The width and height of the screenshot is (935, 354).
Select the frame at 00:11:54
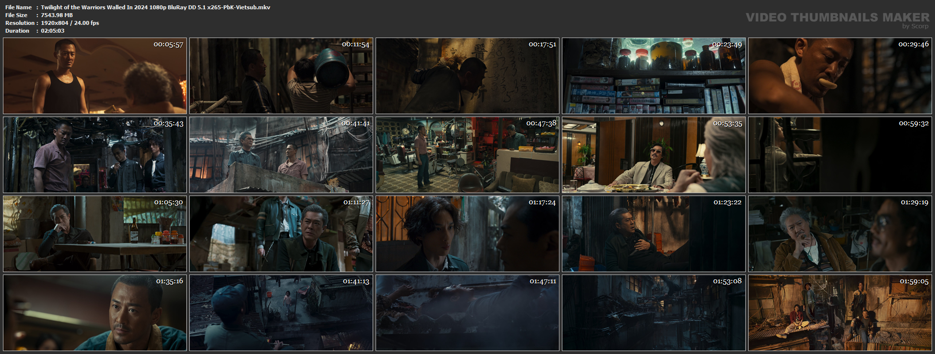coord(281,76)
